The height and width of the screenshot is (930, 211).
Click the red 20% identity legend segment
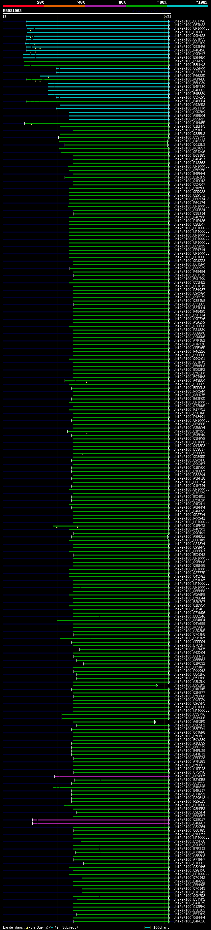coord(23,6)
